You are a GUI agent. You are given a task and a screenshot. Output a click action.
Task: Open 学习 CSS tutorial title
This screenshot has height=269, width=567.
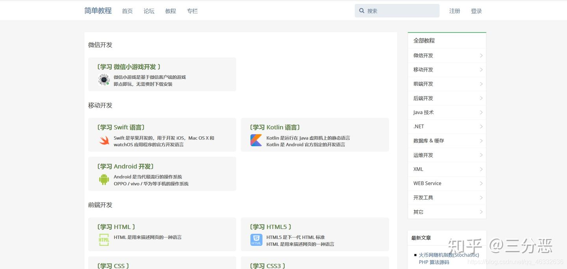pyautogui.click(x=113, y=266)
